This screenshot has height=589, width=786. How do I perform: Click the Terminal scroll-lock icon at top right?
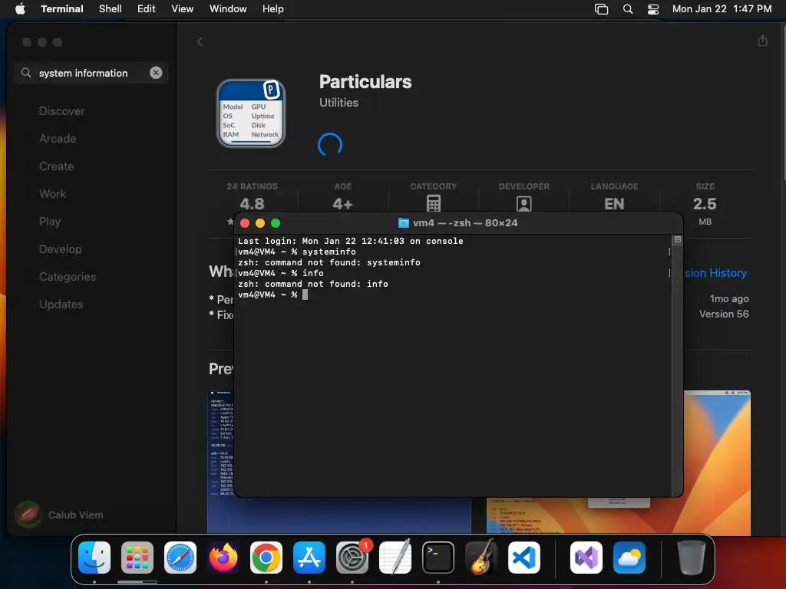pos(677,240)
